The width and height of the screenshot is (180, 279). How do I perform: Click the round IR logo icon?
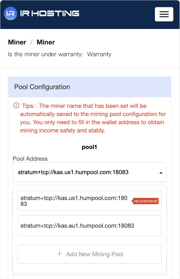tap(10, 13)
